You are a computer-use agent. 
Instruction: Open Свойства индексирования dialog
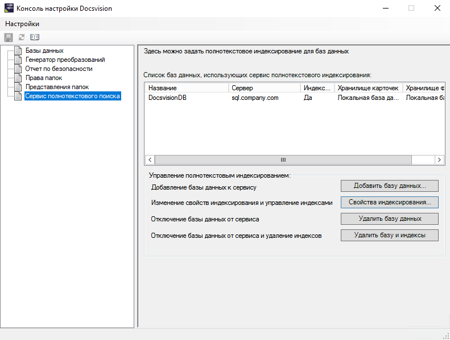pos(389,202)
